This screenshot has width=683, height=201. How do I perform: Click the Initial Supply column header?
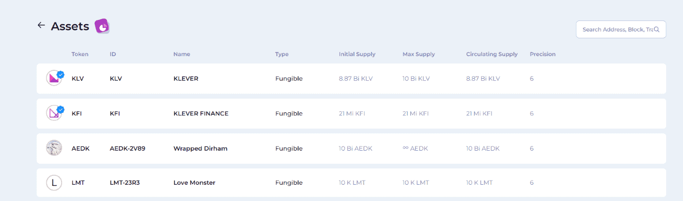[357, 54]
